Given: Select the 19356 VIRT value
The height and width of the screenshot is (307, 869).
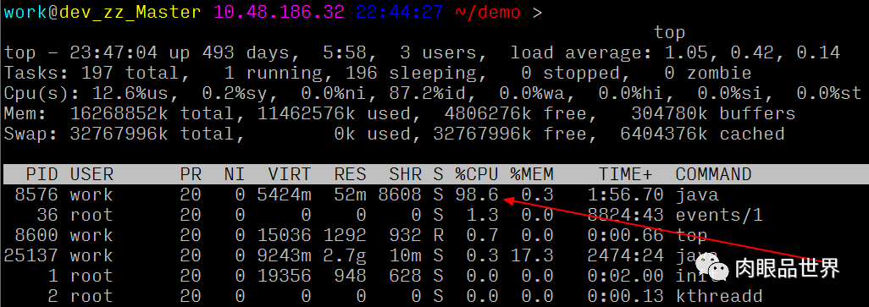Looking at the screenshot, I should point(284,276).
